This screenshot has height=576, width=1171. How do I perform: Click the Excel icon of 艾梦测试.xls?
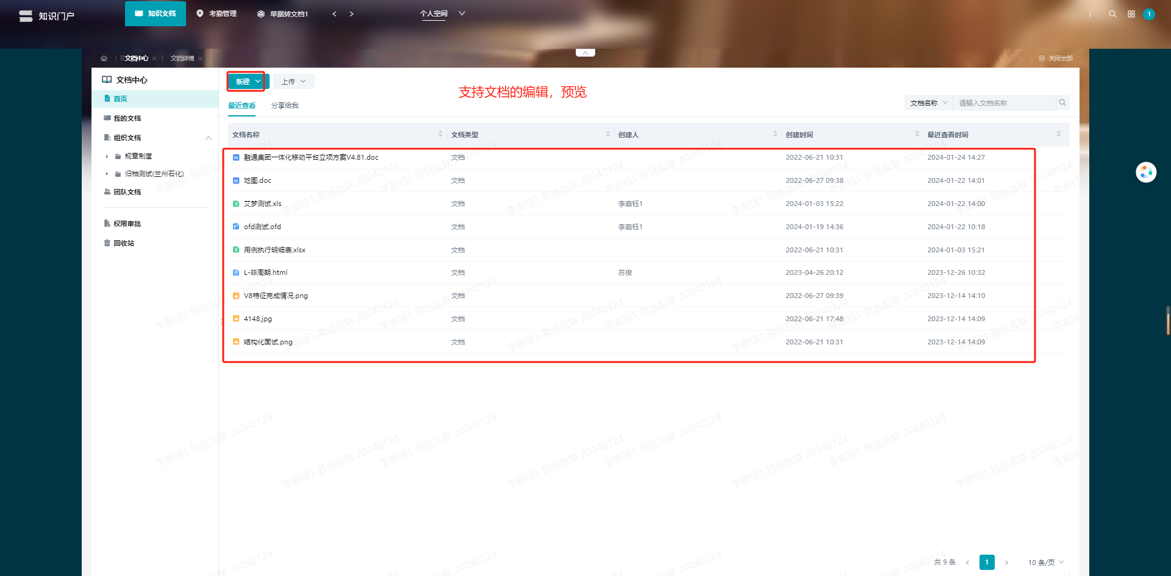click(x=236, y=204)
